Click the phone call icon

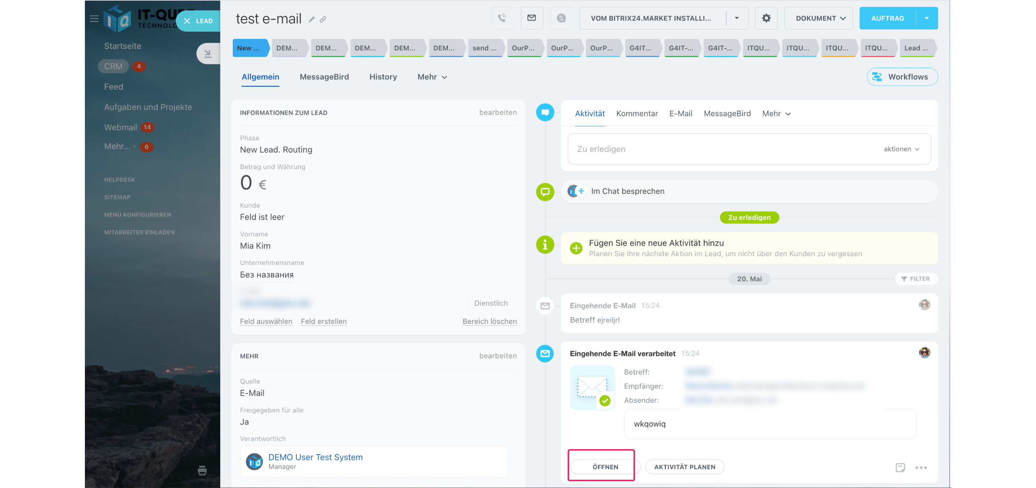[502, 18]
